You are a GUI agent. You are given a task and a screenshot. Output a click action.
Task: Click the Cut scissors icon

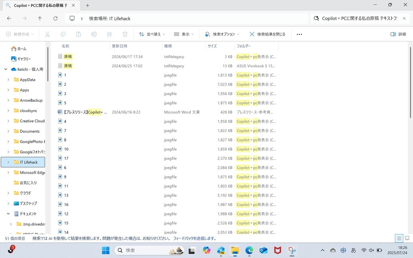pos(48,34)
